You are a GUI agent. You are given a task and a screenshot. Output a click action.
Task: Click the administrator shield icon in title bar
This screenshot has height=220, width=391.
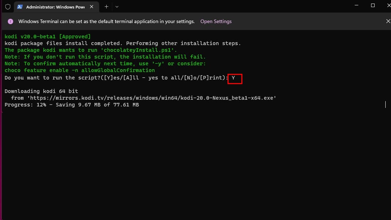click(8, 6)
